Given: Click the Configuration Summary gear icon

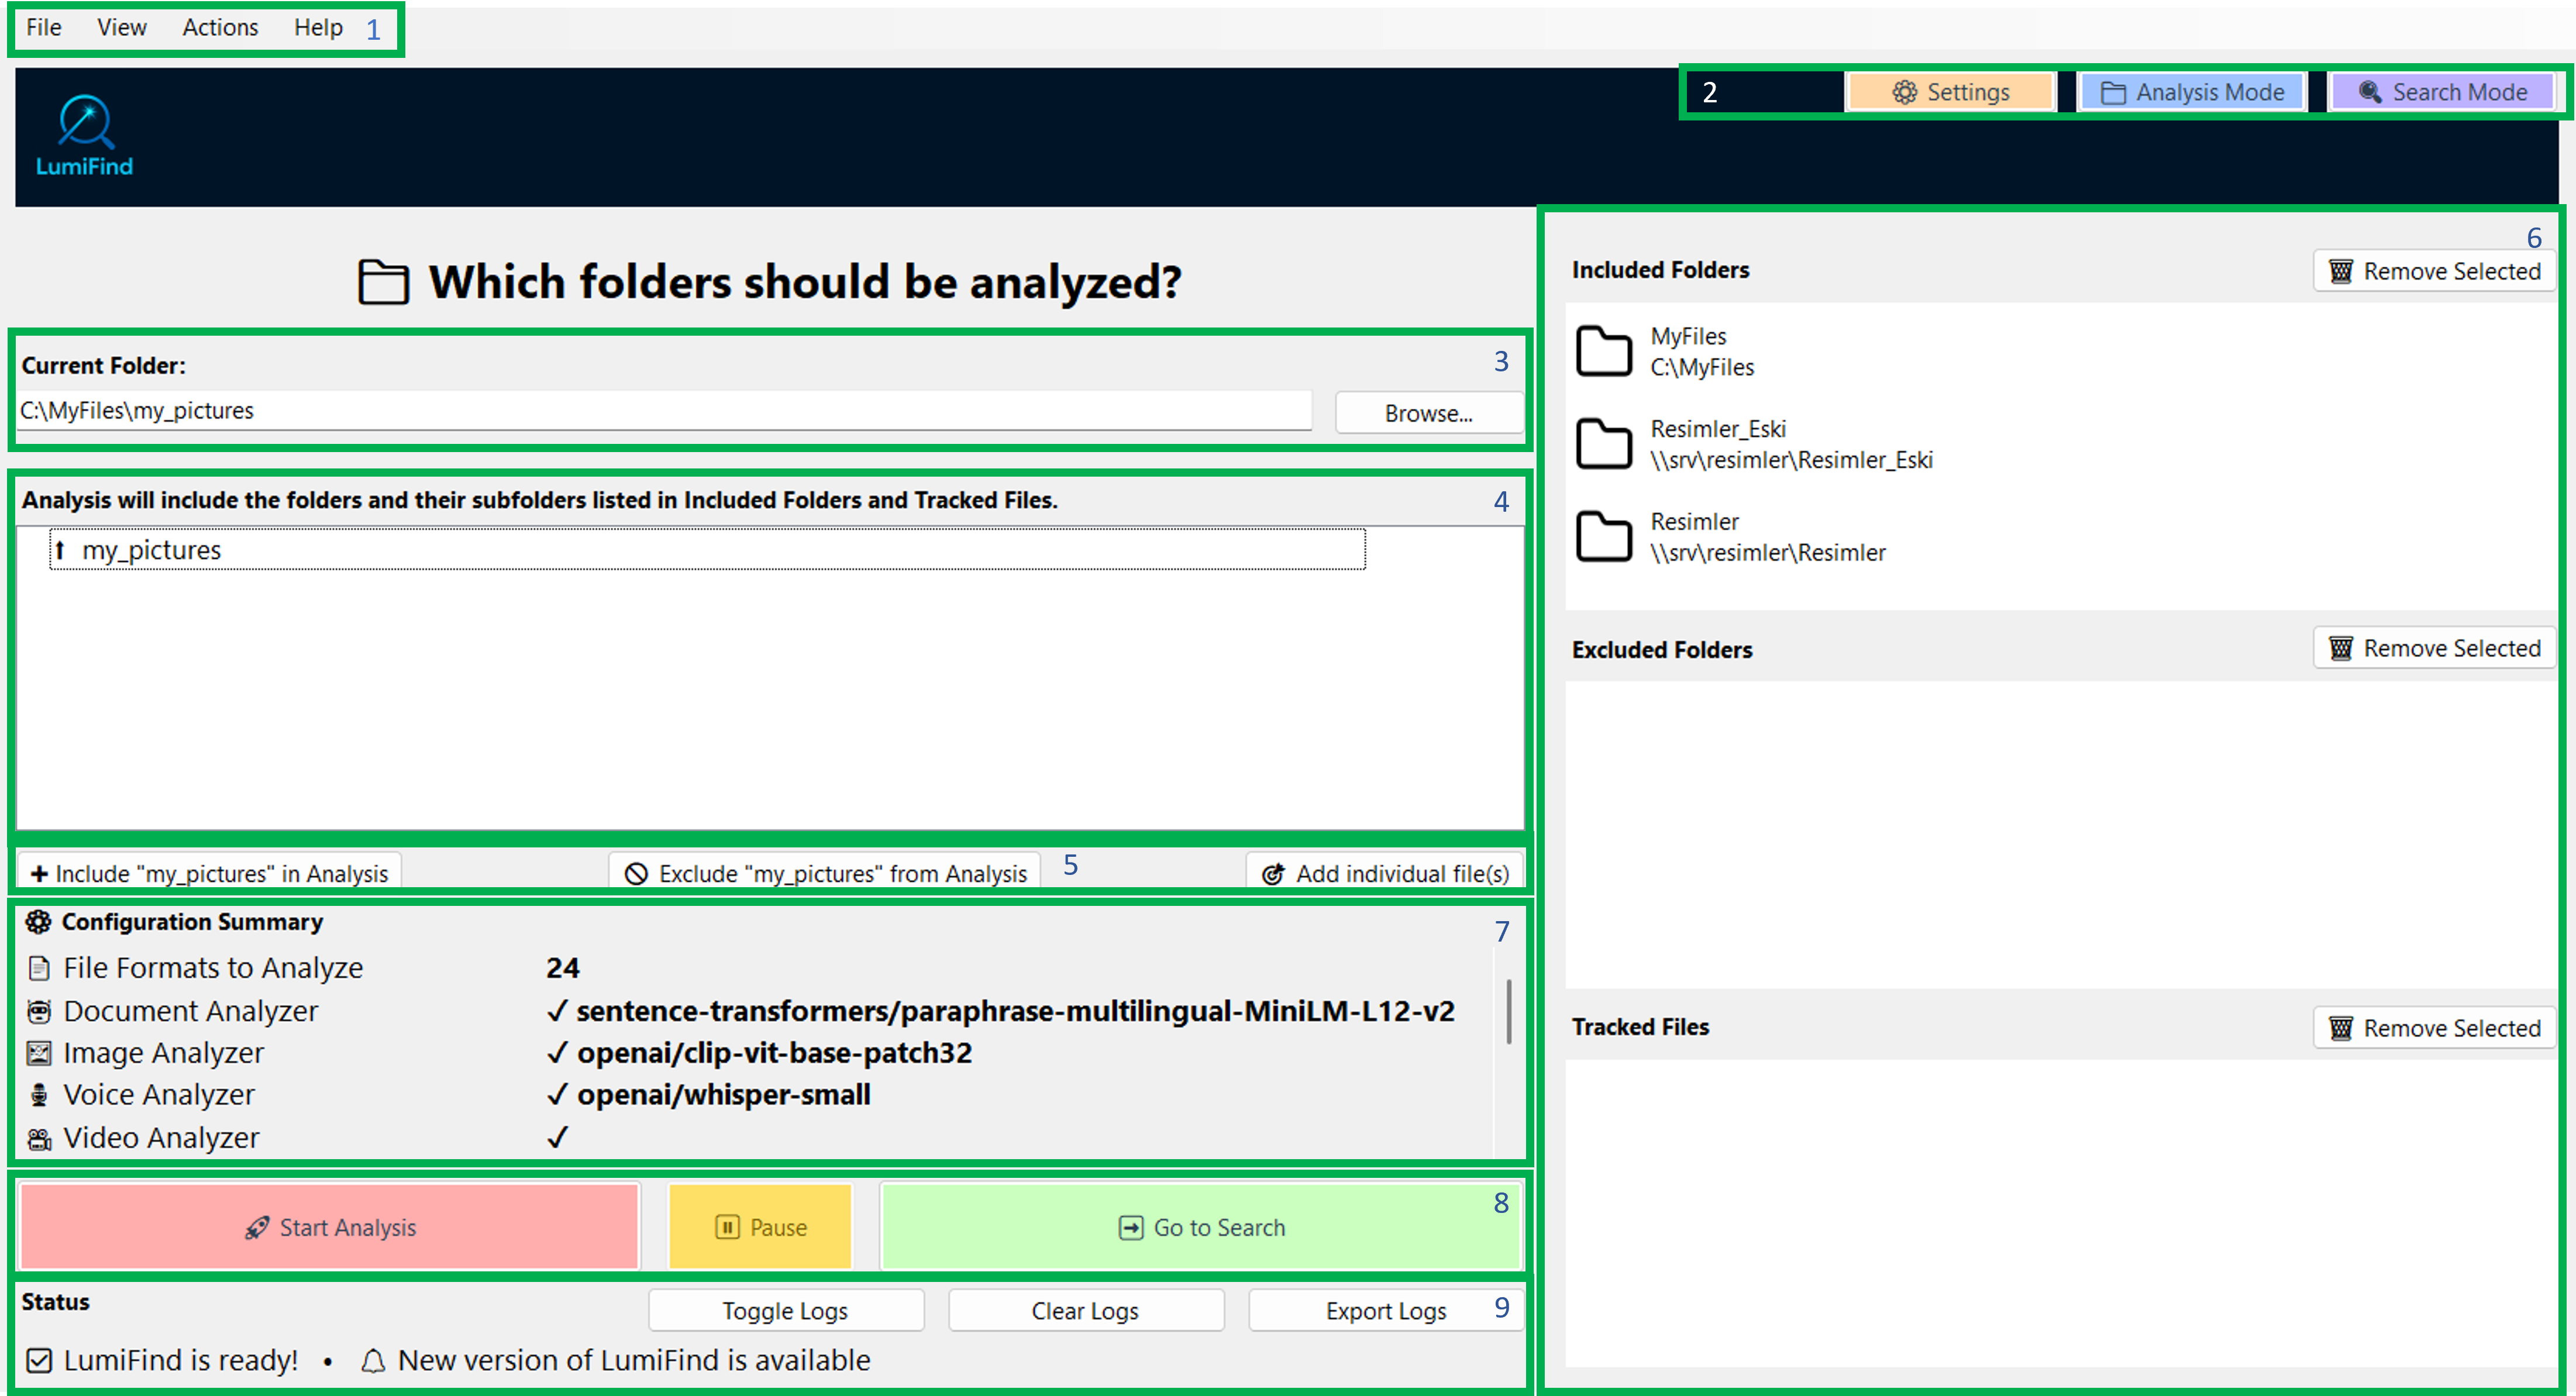Looking at the screenshot, I should (38, 922).
